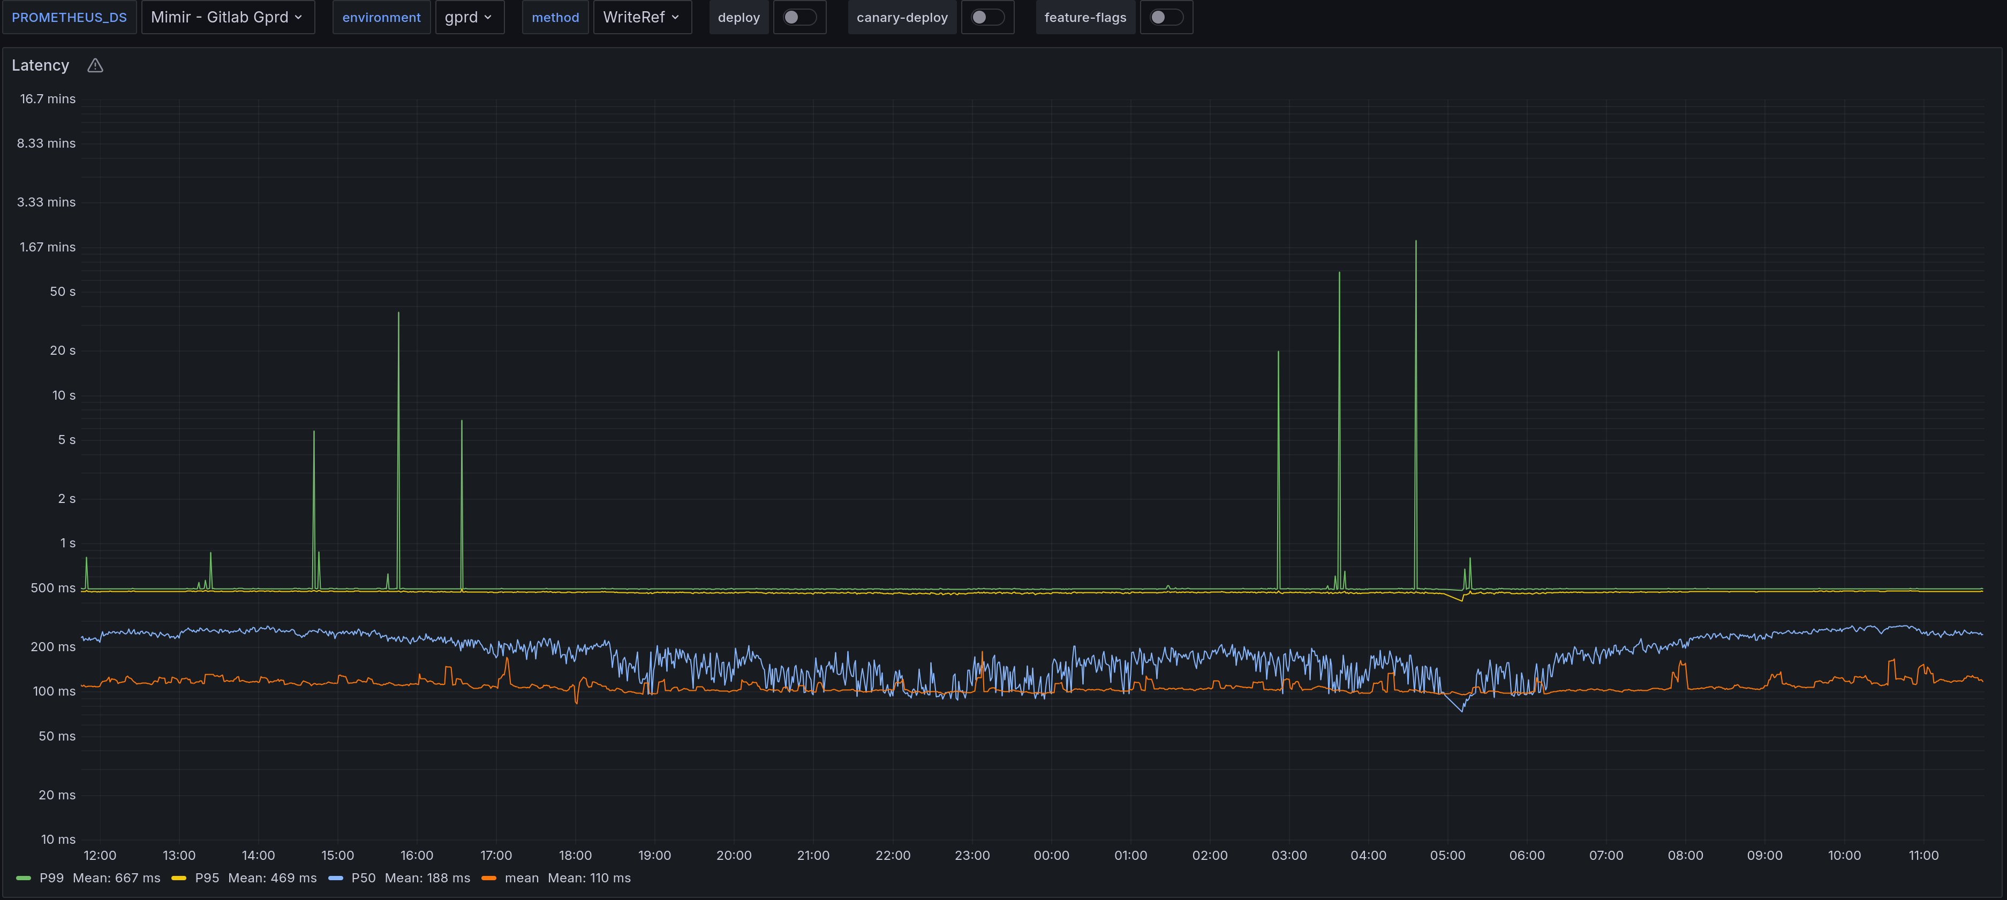Image resolution: width=2007 pixels, height=900 pixels.
Task: Click the blue P50 legend color swatch
Action: [336, 878]
